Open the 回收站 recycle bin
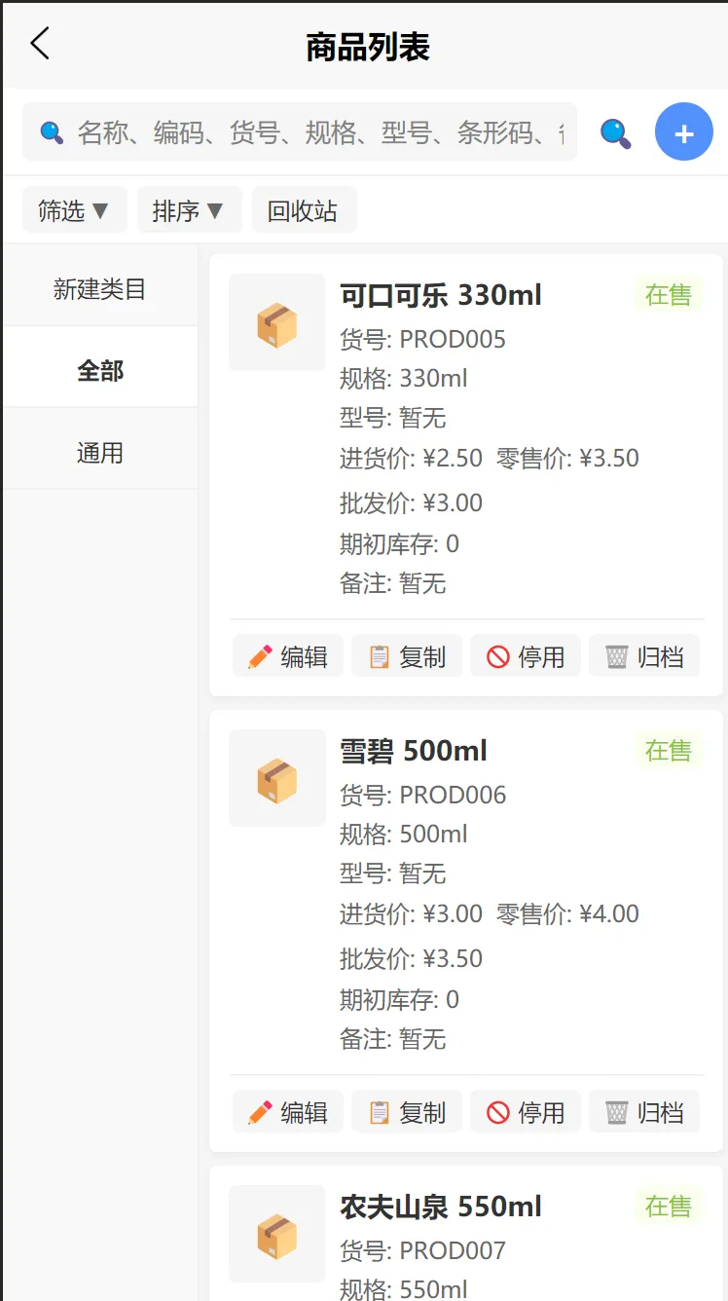728x1301 pixels. click(304, 210)
